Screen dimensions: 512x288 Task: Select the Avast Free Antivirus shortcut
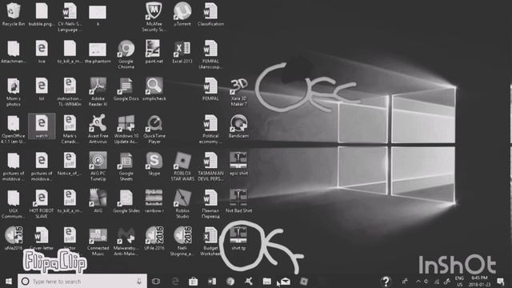tap(98, 130)
